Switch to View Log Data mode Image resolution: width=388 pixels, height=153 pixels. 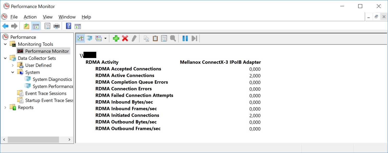89,38
